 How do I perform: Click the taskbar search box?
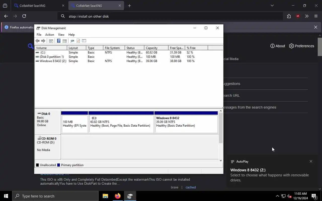coord(55,196)
